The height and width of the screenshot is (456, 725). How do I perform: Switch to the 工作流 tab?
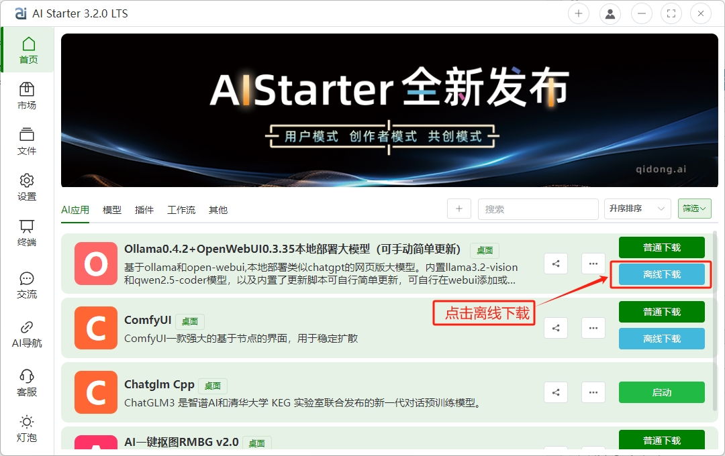click(181, 209)
